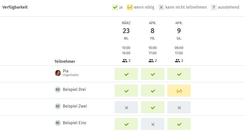Click the BE avatar badge

click(58, 123)
